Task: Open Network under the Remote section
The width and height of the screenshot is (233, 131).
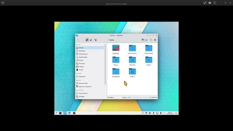Action: (x=90, y=76)
